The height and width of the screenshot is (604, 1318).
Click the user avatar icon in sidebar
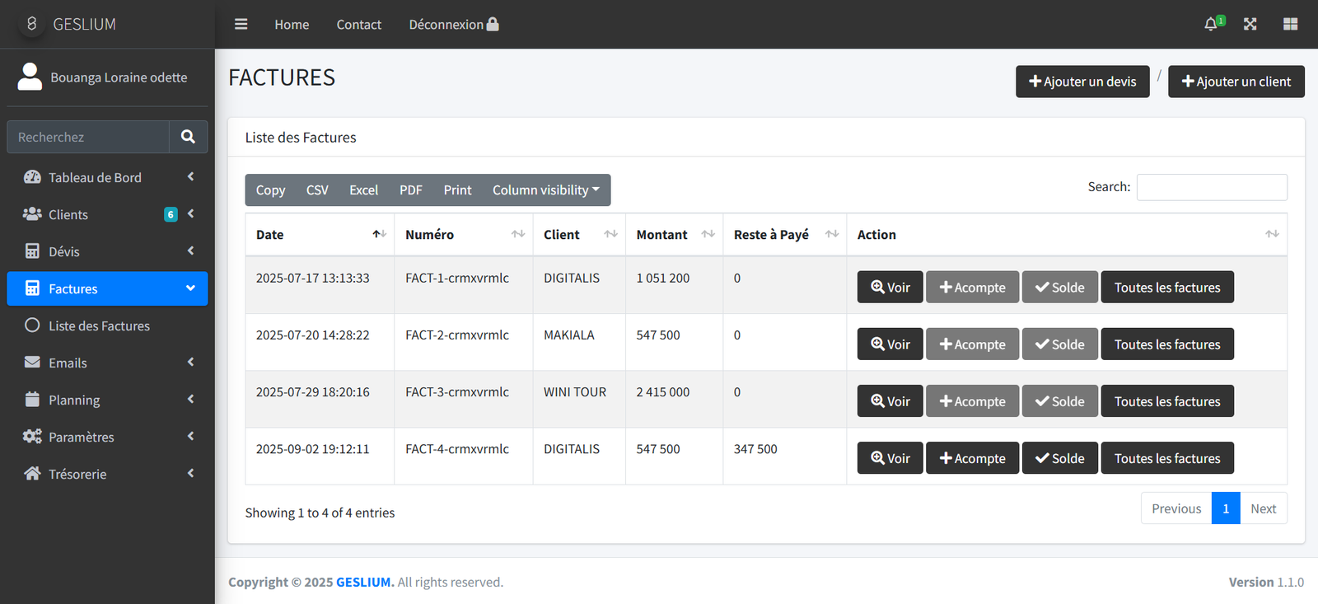[x=30, y=77]
